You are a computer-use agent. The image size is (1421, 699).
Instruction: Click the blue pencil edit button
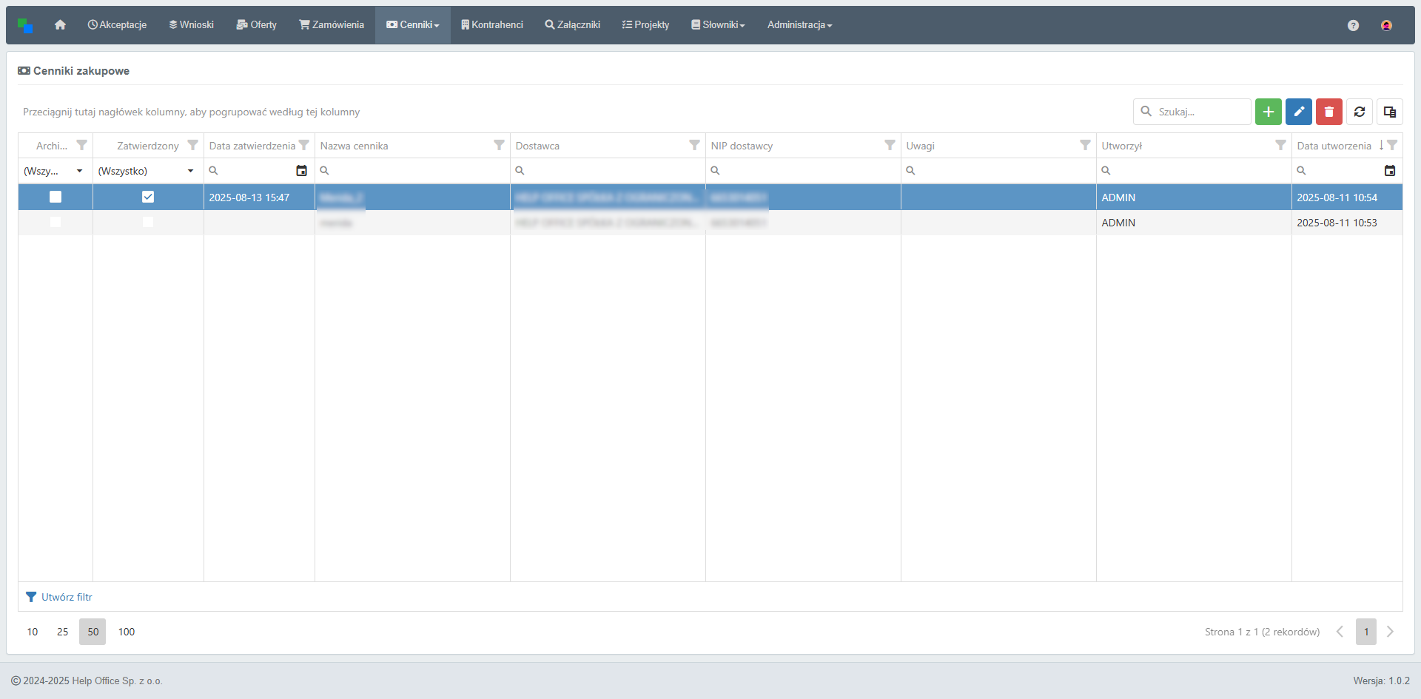[1298, 112]
